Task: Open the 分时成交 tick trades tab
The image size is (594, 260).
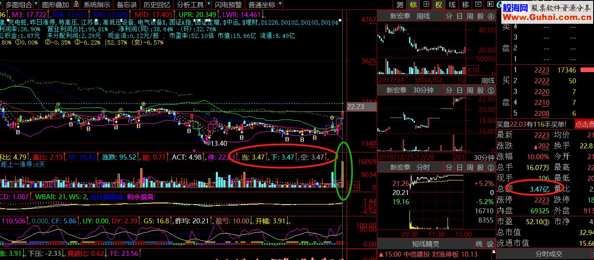Action: pos(549,254)
